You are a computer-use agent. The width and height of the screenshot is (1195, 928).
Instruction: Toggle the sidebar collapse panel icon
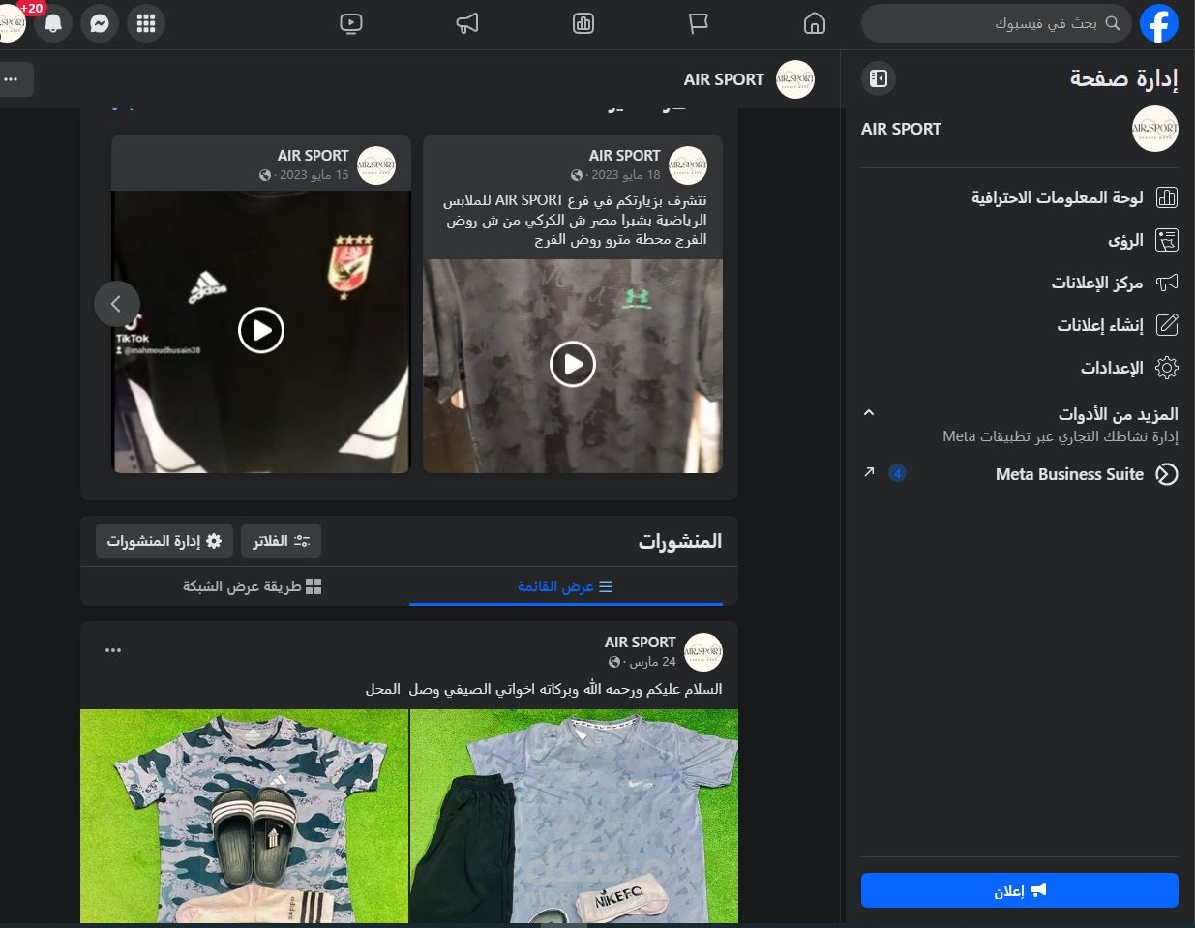(x=879, y=78)
